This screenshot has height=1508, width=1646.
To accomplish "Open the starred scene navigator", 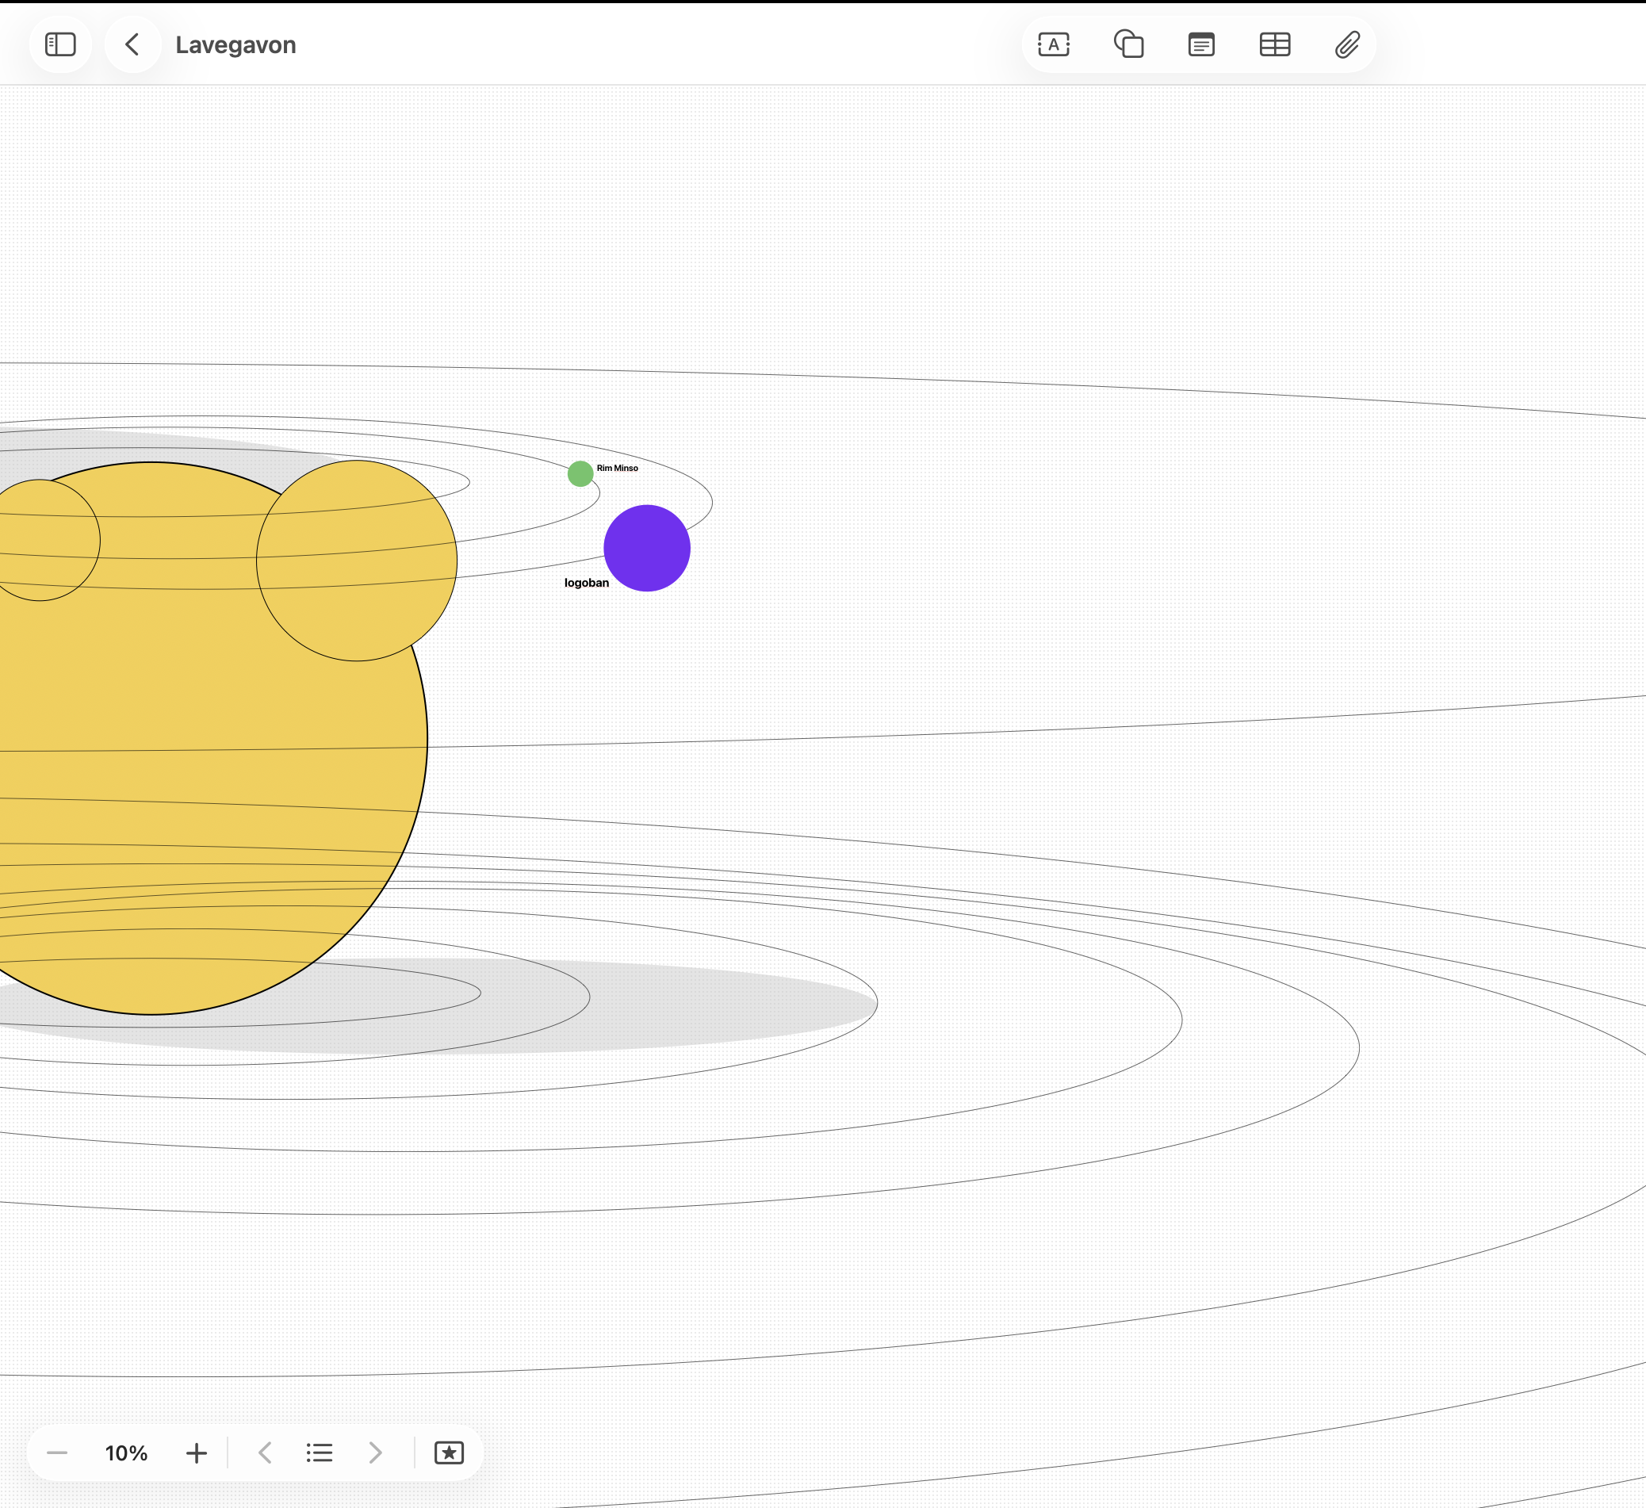I will 449,1453.
